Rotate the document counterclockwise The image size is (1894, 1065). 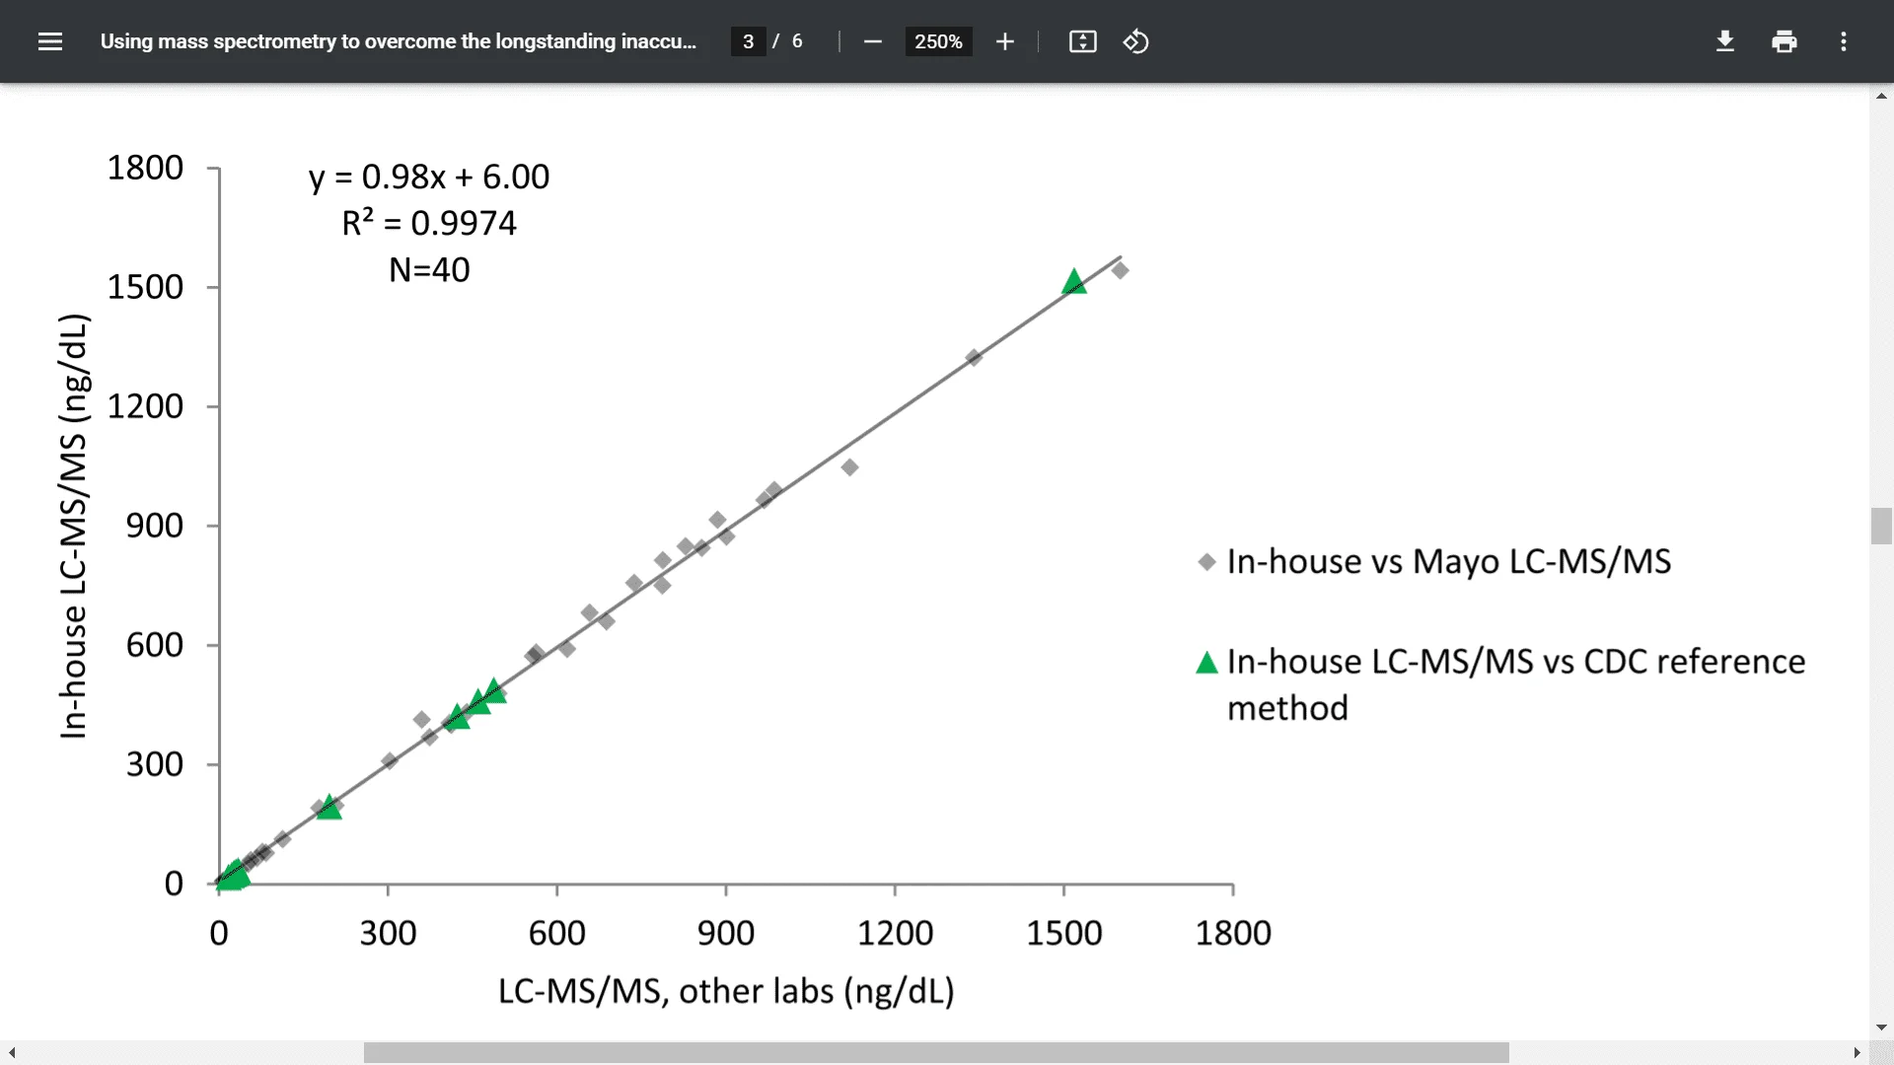1135,41
